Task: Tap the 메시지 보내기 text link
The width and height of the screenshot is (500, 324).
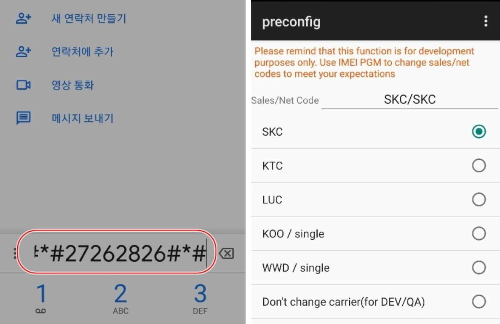Action: pos(83,118)
